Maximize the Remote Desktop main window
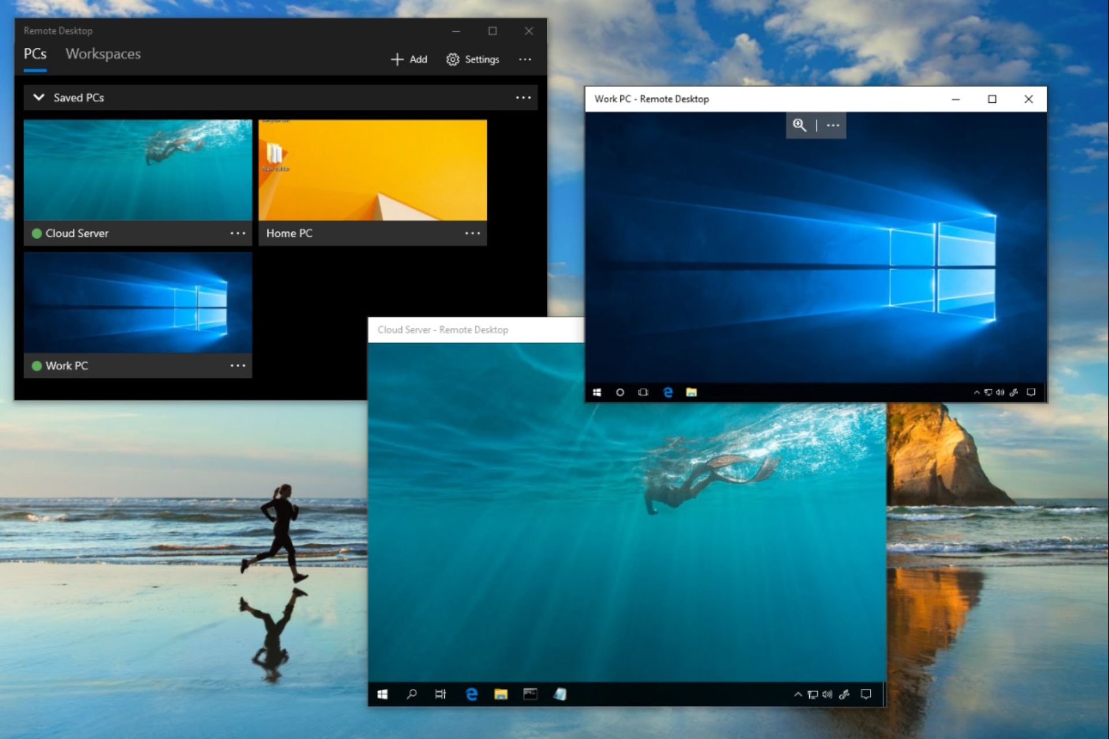The height and width of the screenshot is (739, 1109). pos(493,31)
